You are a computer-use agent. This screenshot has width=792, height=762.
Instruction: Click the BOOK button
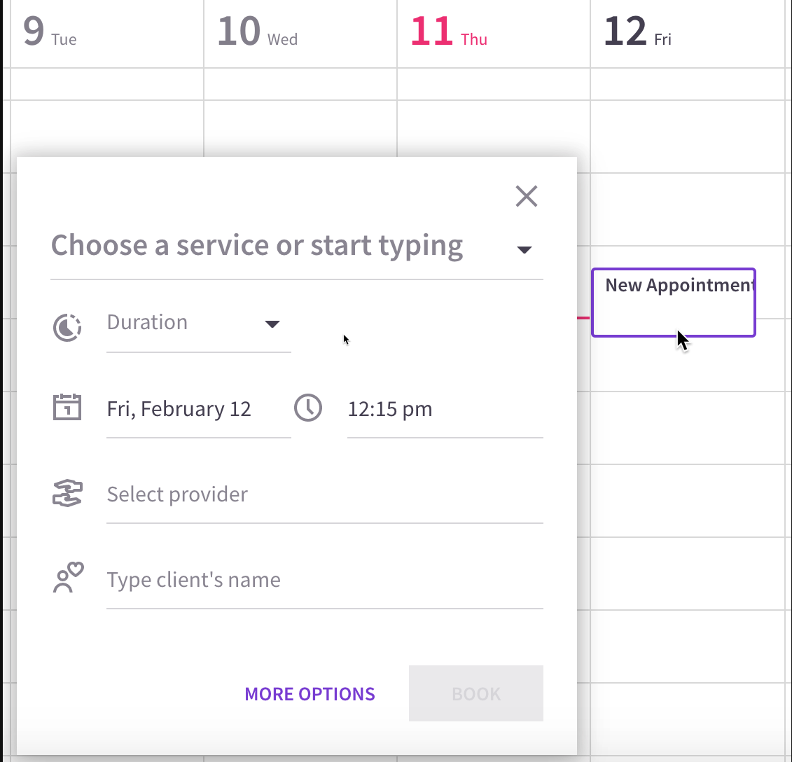475,693
